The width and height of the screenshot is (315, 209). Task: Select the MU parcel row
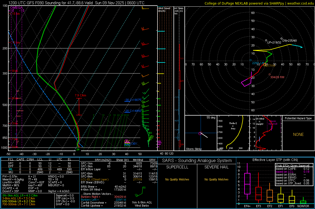pyautogui.click(x=40, y=172)
